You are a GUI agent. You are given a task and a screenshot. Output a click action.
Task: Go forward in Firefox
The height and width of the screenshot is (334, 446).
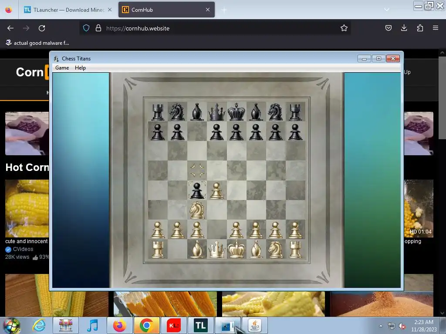(x=26, y=28)
